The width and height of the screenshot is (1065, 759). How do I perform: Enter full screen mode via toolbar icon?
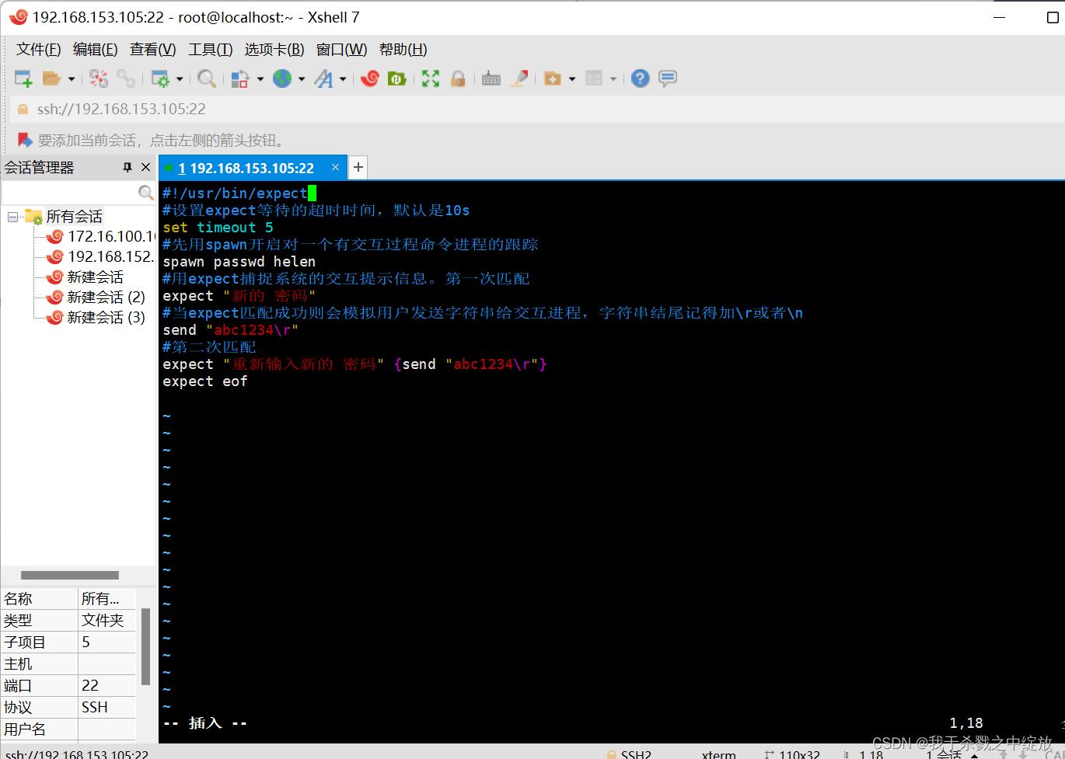430,78
